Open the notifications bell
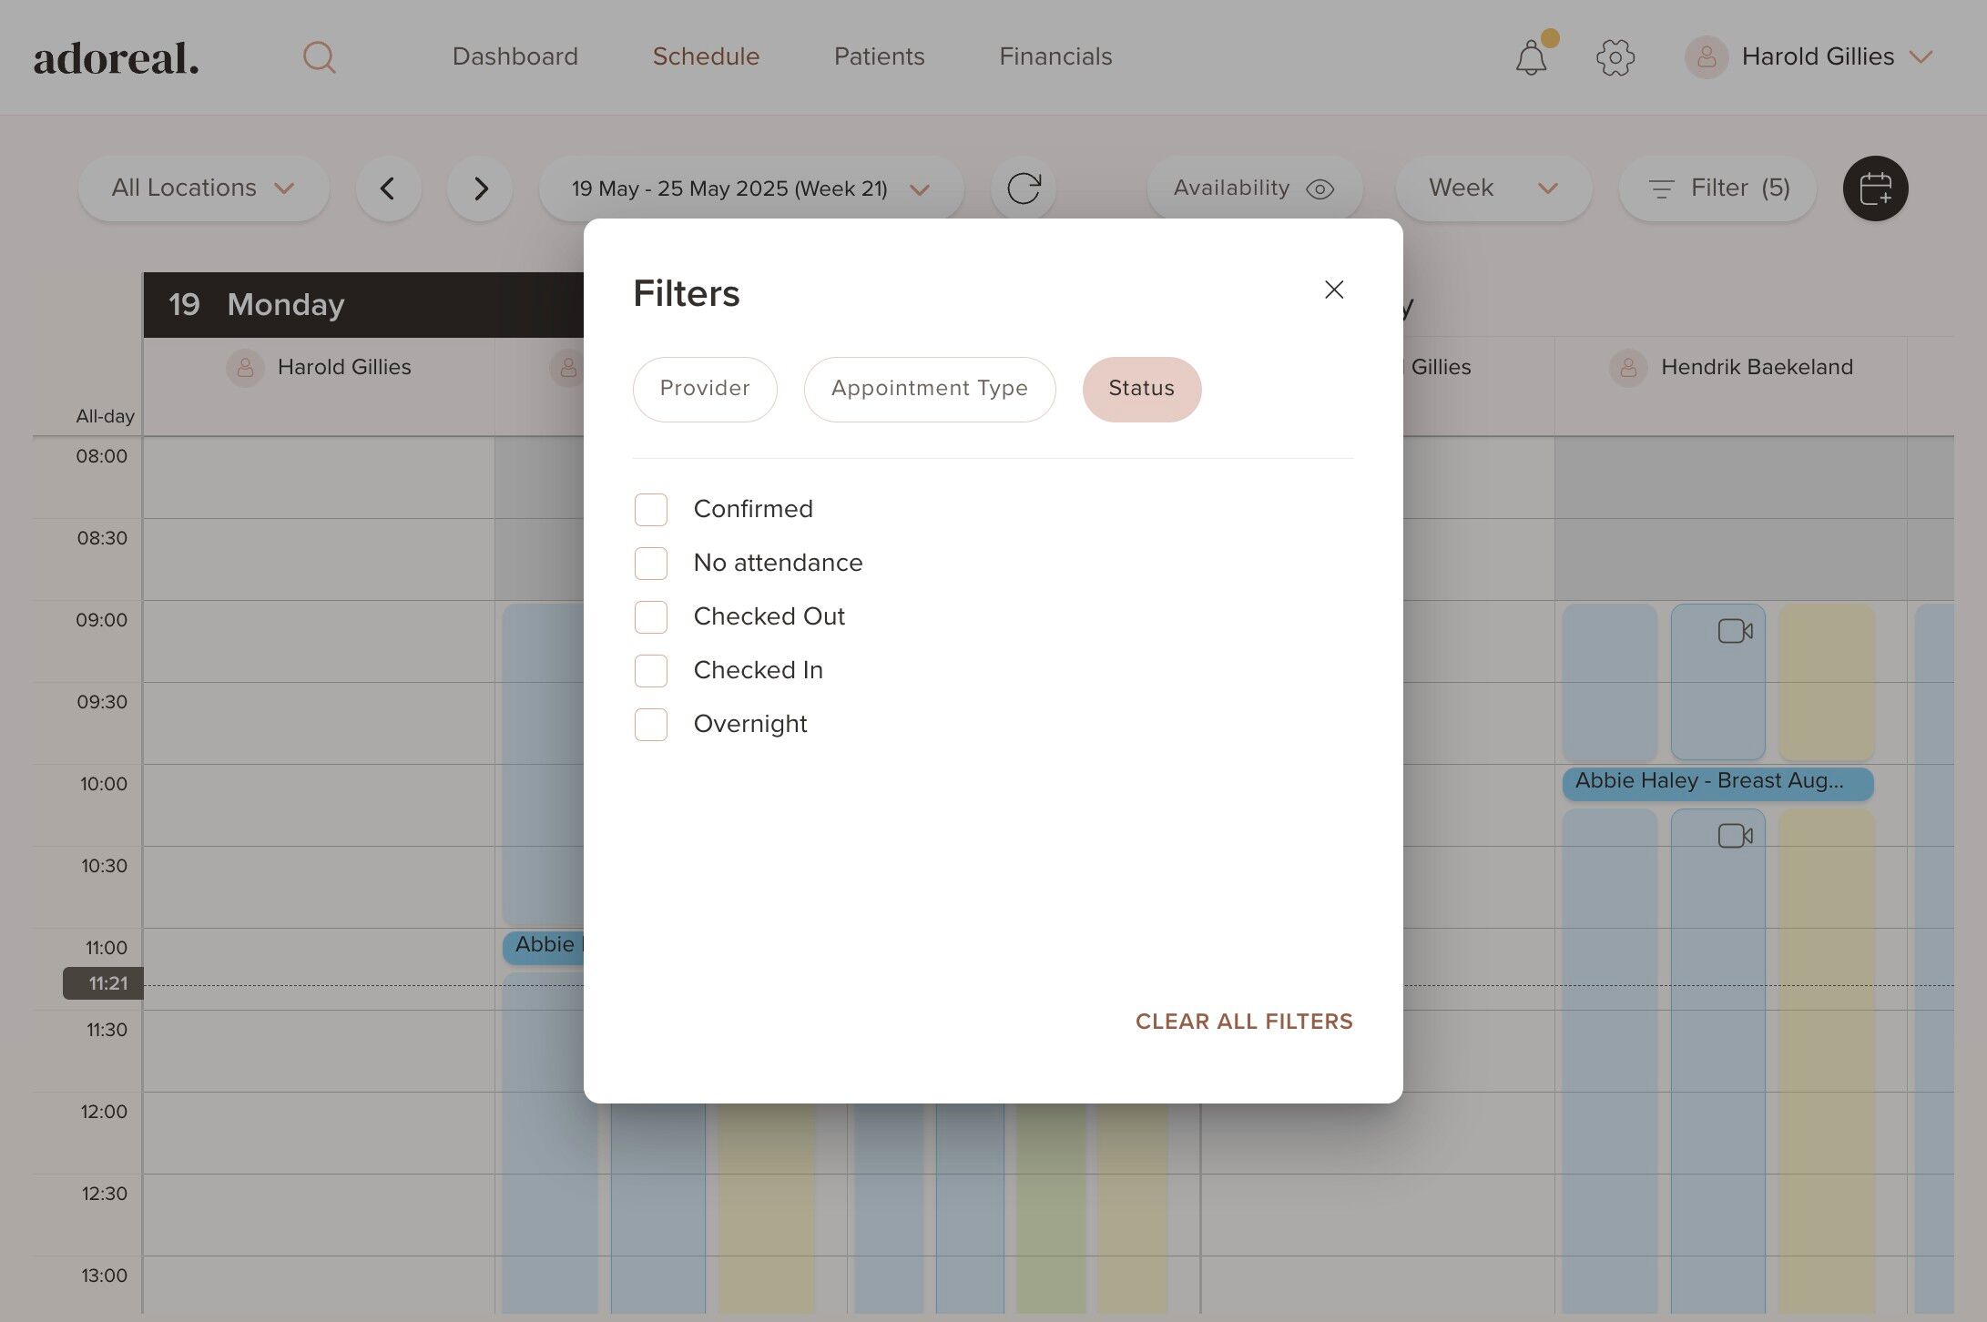Viewport: 1987px width, 1322px height. point(1531,58)
